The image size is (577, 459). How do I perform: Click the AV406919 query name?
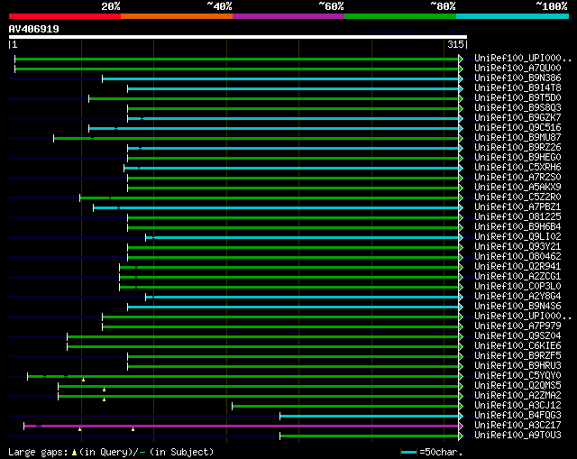(34, 29)
